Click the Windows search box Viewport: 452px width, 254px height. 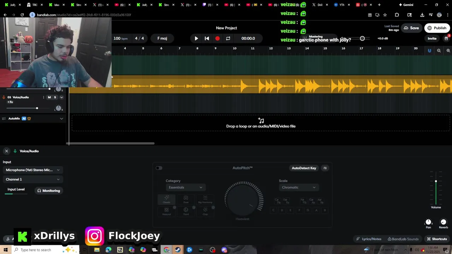pyautogui.click(x=45, y=250)
